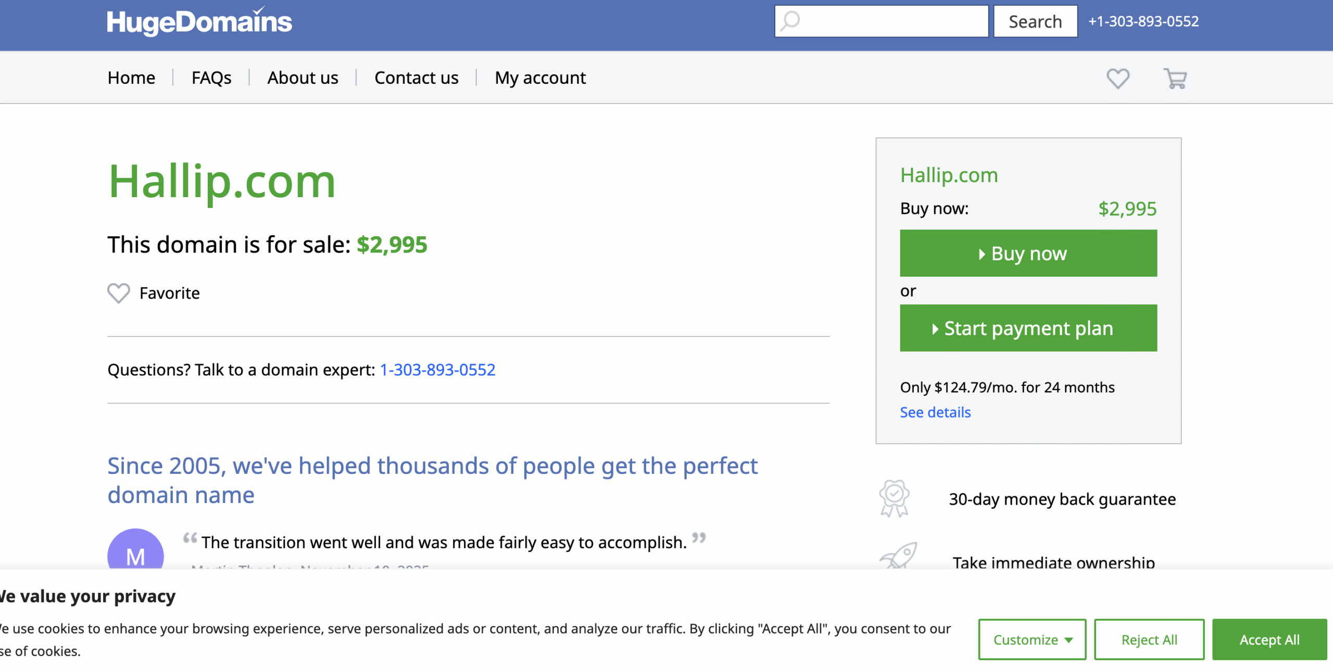1333x671 pixels.
Task: Click the rocket icon for immediate ownership
Action: pyautogui.click(x=898, y=556)
